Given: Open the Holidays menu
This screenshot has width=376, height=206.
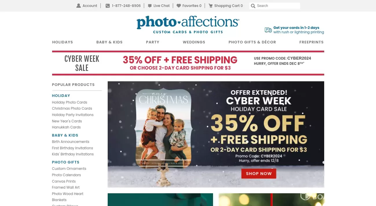Looking at the screenshot, I should (x=63, y=42).
